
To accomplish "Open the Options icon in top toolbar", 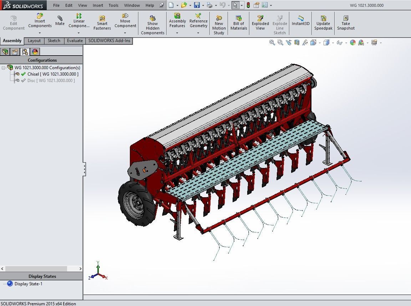I will point(265,5).
